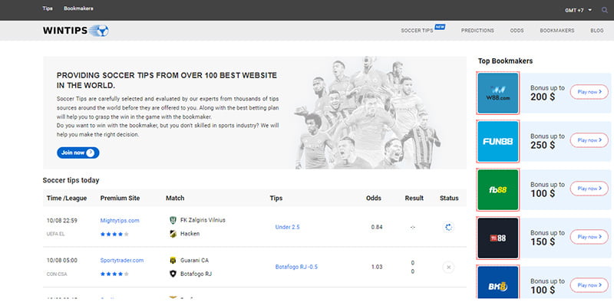Click the lost status X icon
This screenshot has height=302, width=614.
tap(449, 268)
